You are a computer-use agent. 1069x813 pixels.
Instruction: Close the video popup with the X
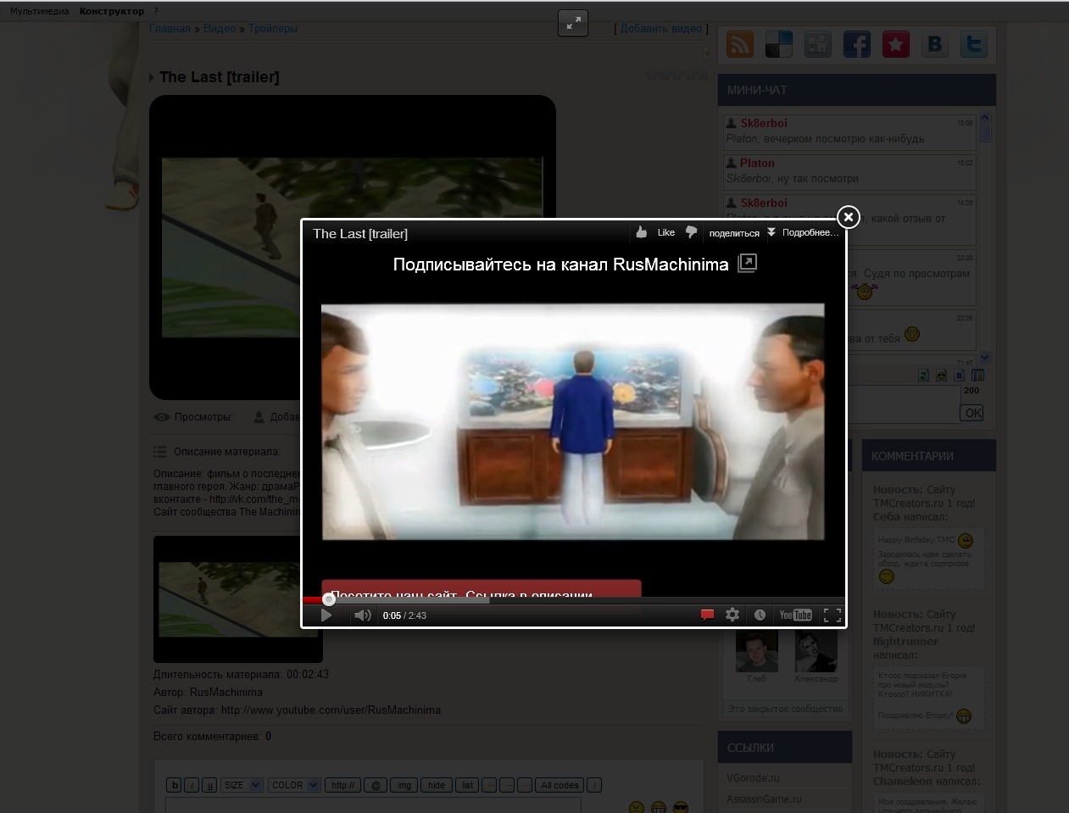point(849,217)
